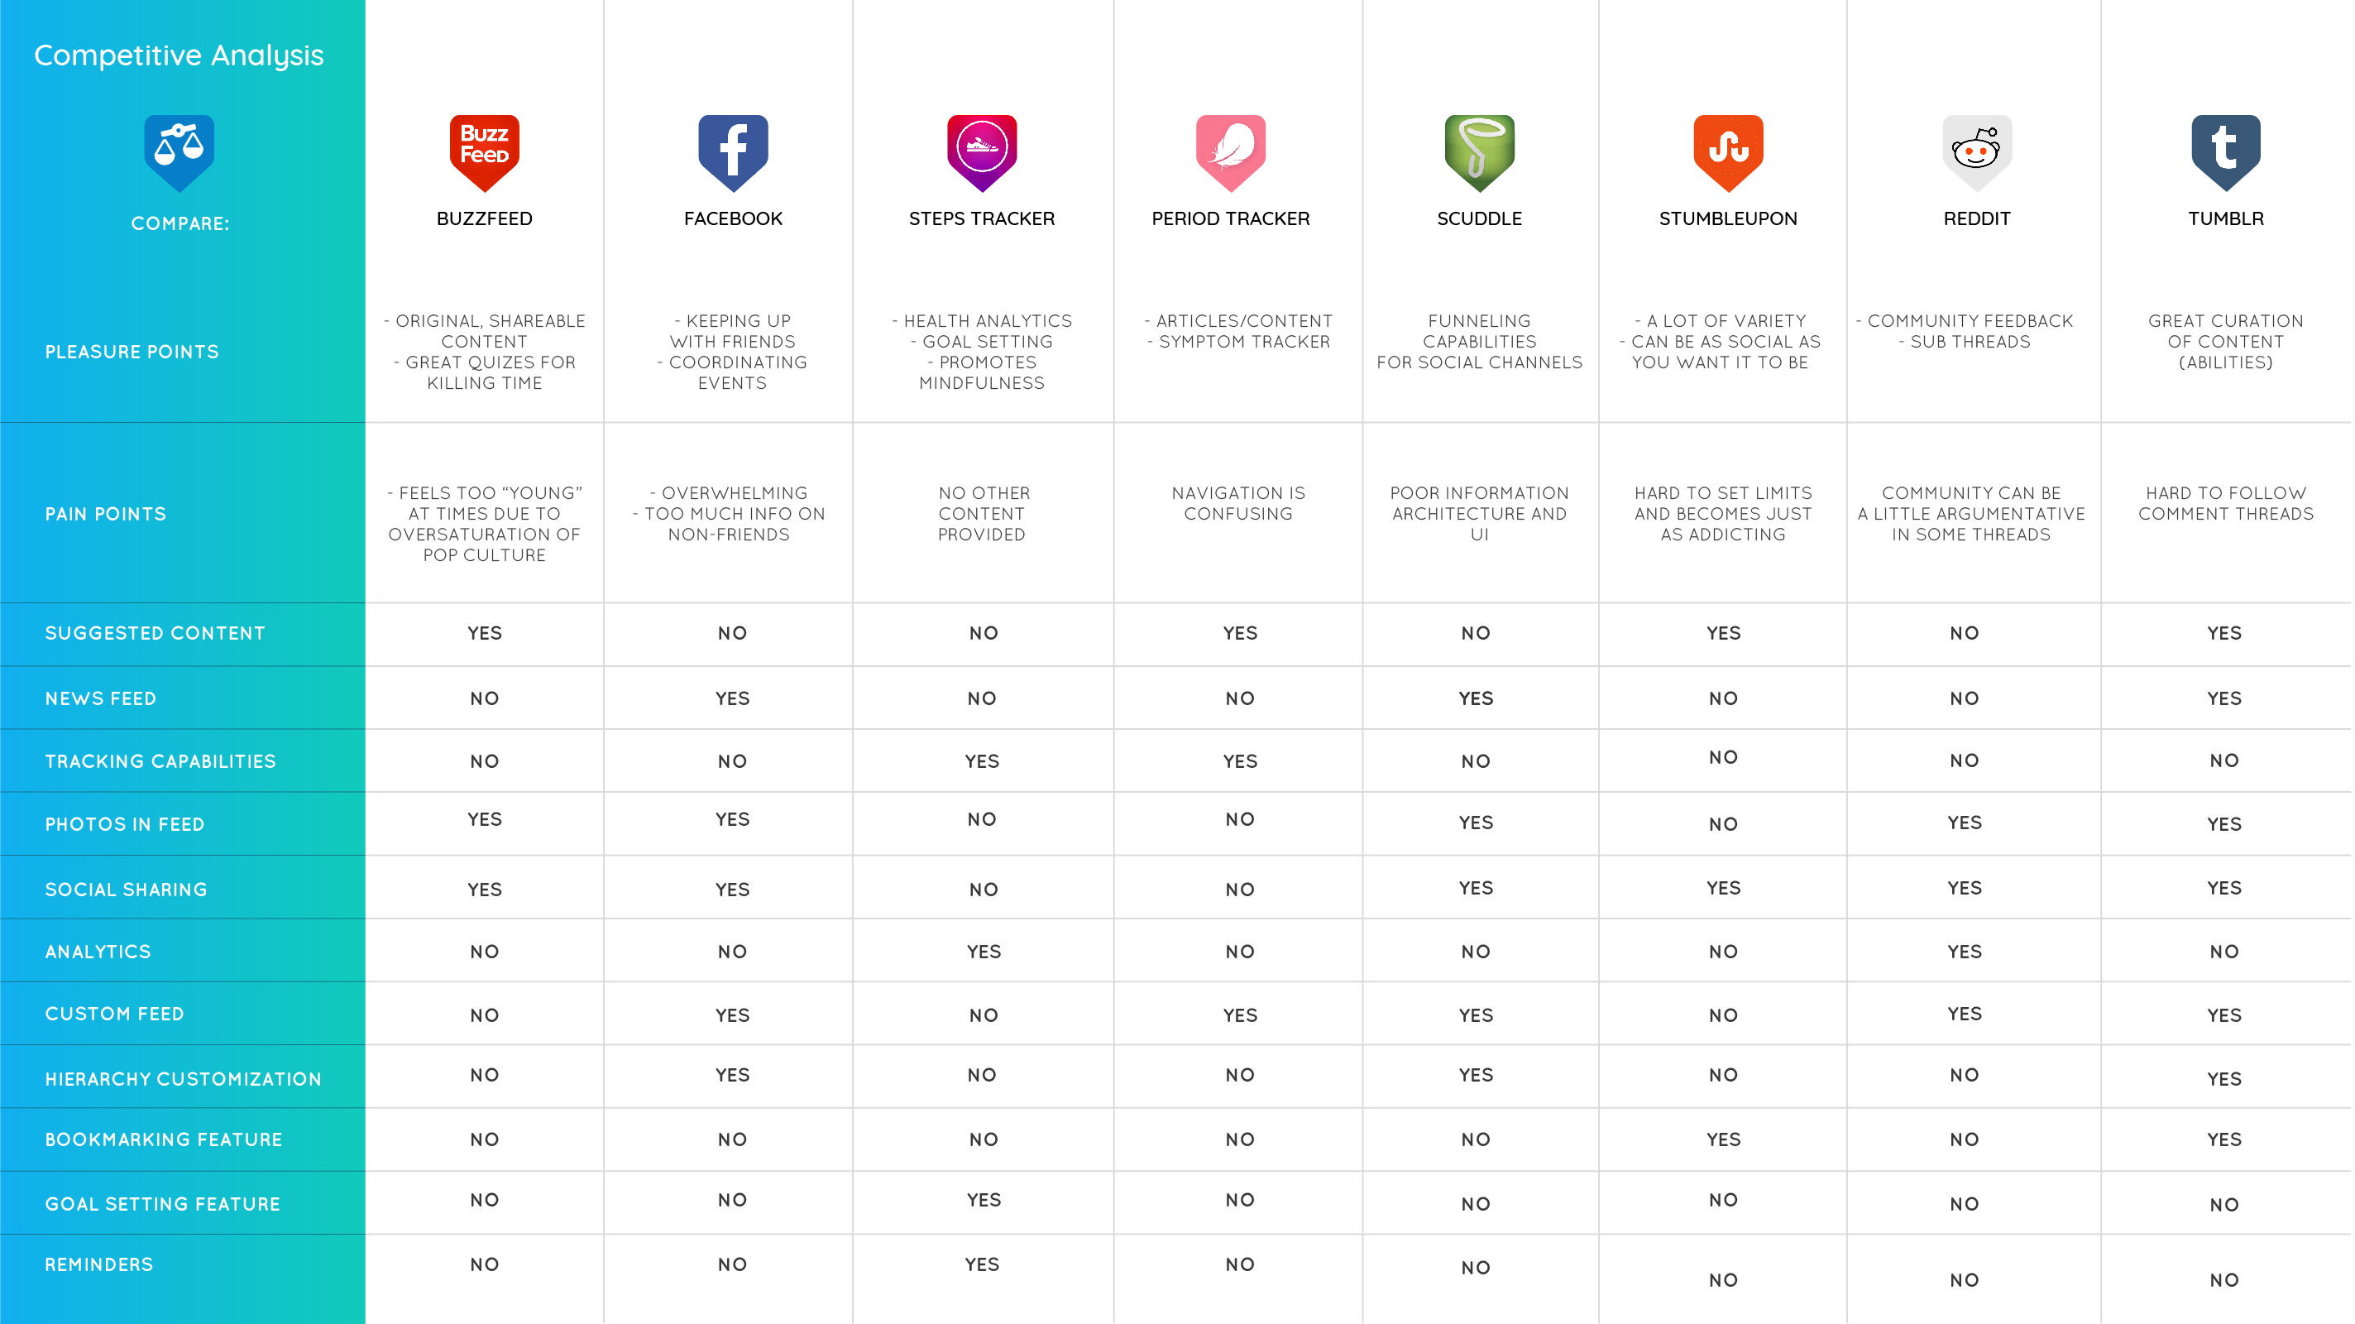The image size is (2355, 1324).
Task: Click the STUMBLEUPON column heading
Action: [1728, 218]
